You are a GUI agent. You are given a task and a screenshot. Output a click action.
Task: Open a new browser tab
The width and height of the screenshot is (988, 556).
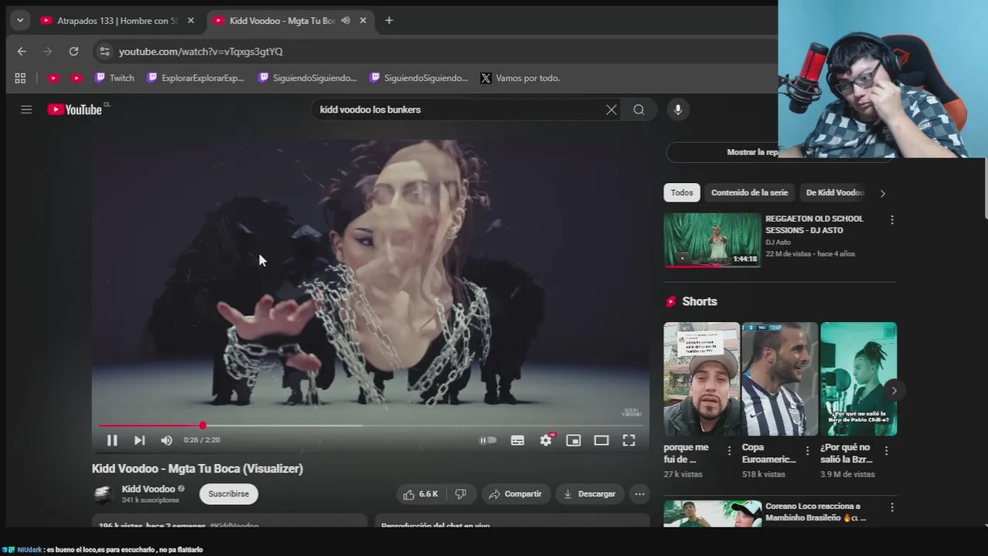[389, 21]
